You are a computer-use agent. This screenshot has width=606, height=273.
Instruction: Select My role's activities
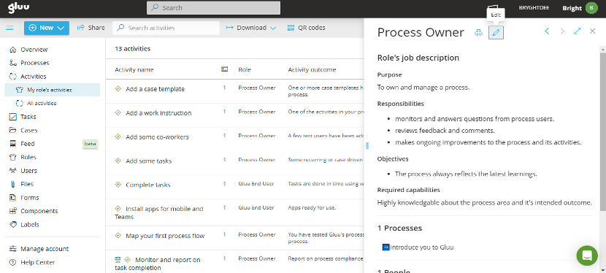(x=52, y=90)
